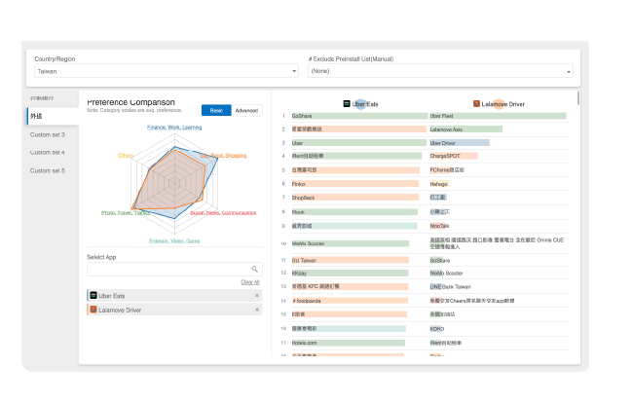Click WeMo Scooter entry in Lalamove Driver column
This screenshot has width=633, height=403.
click(446, 274)
